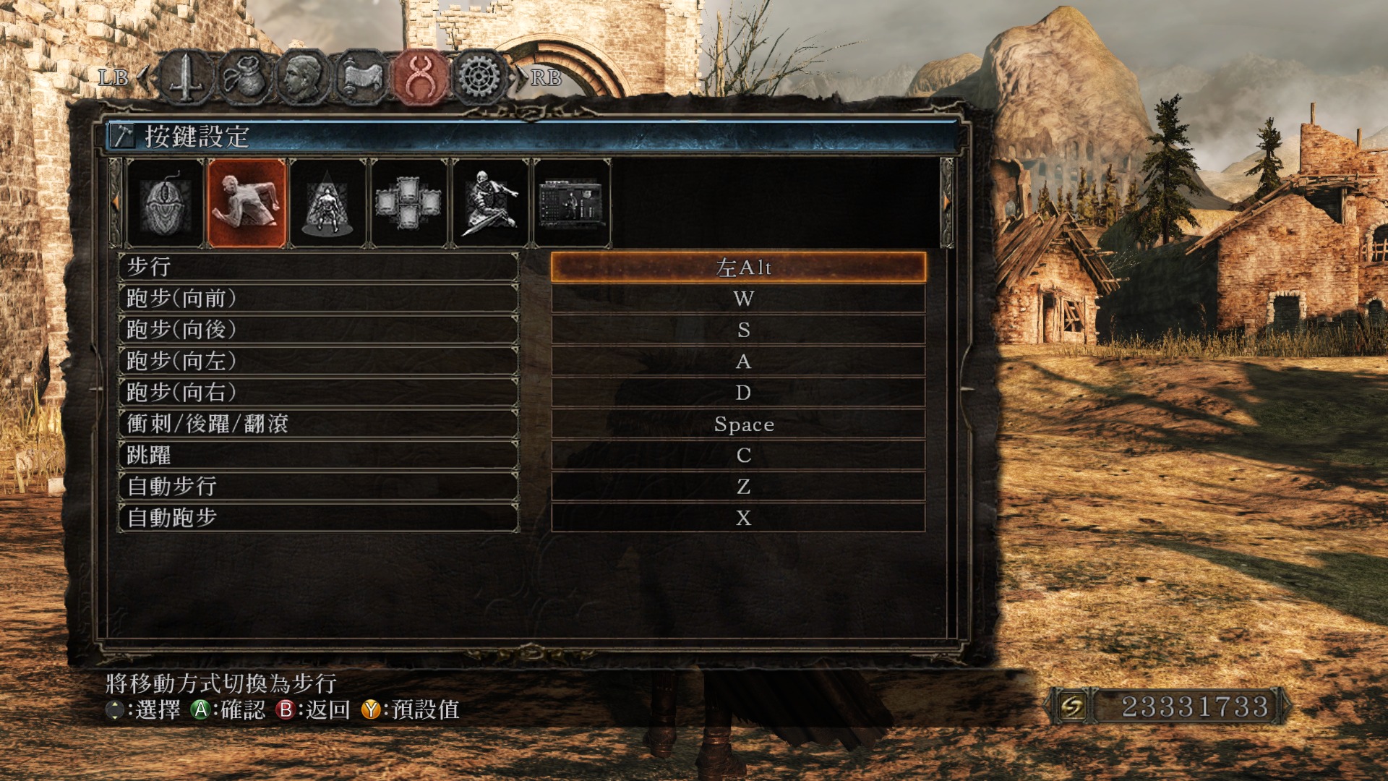Open the sword equipment menu icon
Image resolution: width=1388 pixels, height=781 pixels.
click(186, 77)
